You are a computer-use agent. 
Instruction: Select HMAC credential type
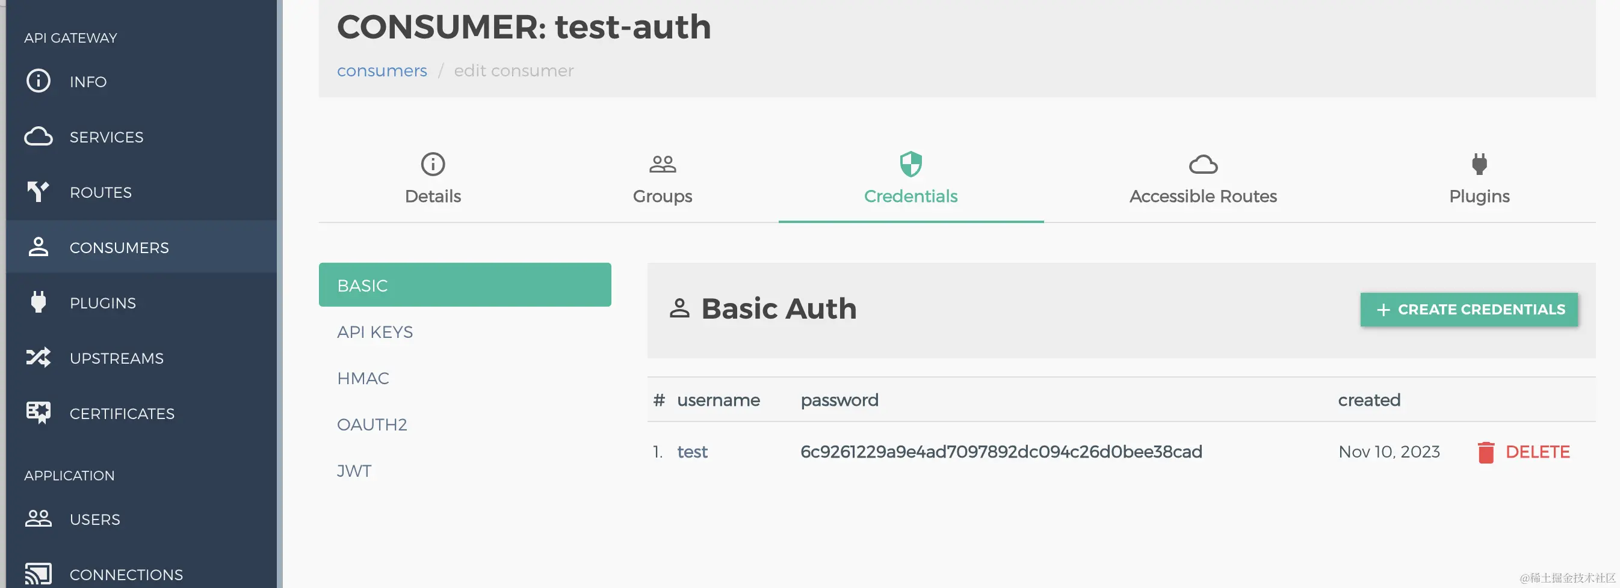click(363, 378)
